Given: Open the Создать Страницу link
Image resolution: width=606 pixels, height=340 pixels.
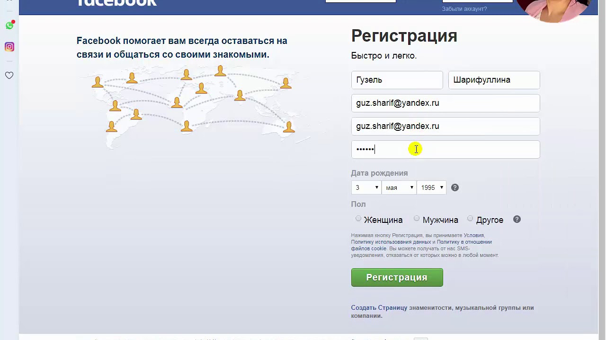Looking at the screenshot, I should [379, 308].
